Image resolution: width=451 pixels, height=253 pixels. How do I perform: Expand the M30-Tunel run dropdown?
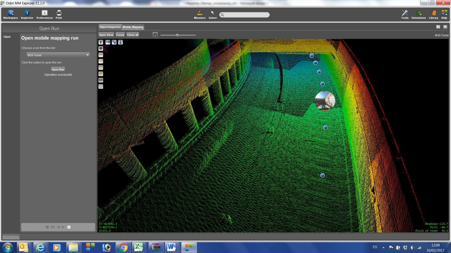click(x=87, y=55)
